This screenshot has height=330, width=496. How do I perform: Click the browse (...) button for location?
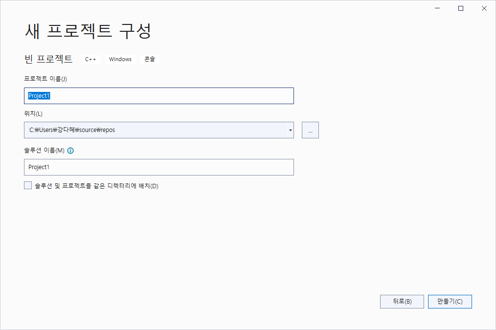point(310,130)
